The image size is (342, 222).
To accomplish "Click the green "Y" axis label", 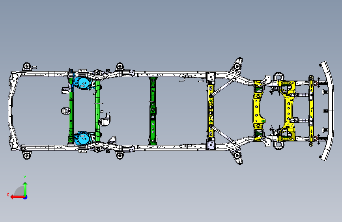I will pyautogui.click(x=25, y=177).
